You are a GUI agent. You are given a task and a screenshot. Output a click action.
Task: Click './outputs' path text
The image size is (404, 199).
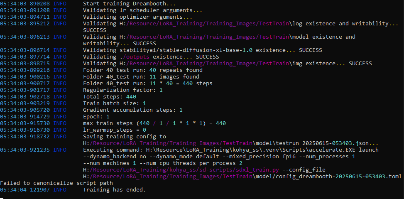point(134,57)
